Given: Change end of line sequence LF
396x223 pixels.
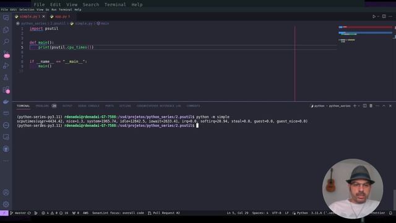Looking at the screenshot, I should point(286,213).
